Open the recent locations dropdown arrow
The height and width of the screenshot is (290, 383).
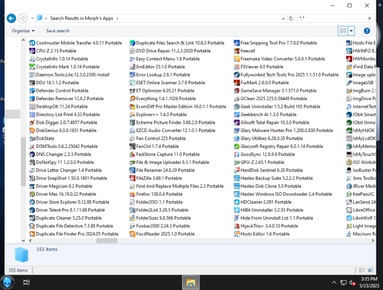click(x=32, y=18)
